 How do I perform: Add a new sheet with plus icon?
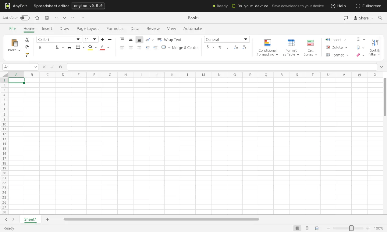(47, 219)
